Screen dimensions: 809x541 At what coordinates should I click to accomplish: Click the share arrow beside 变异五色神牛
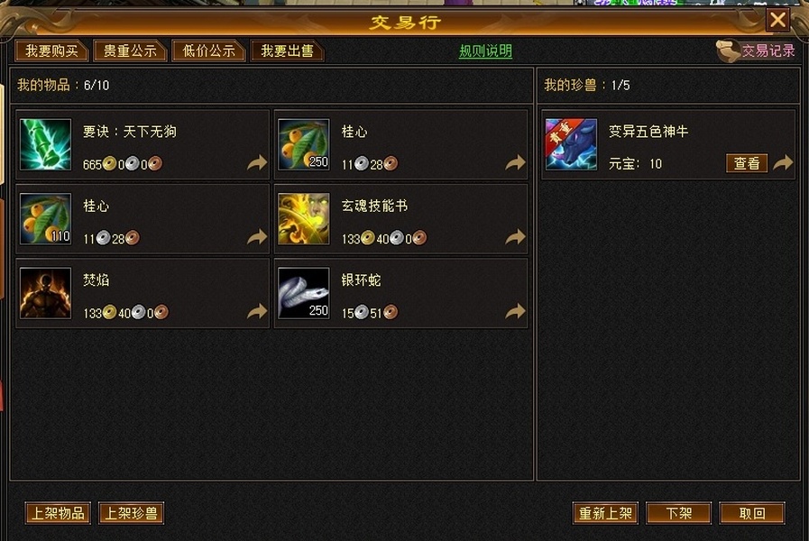coord(783,163)
